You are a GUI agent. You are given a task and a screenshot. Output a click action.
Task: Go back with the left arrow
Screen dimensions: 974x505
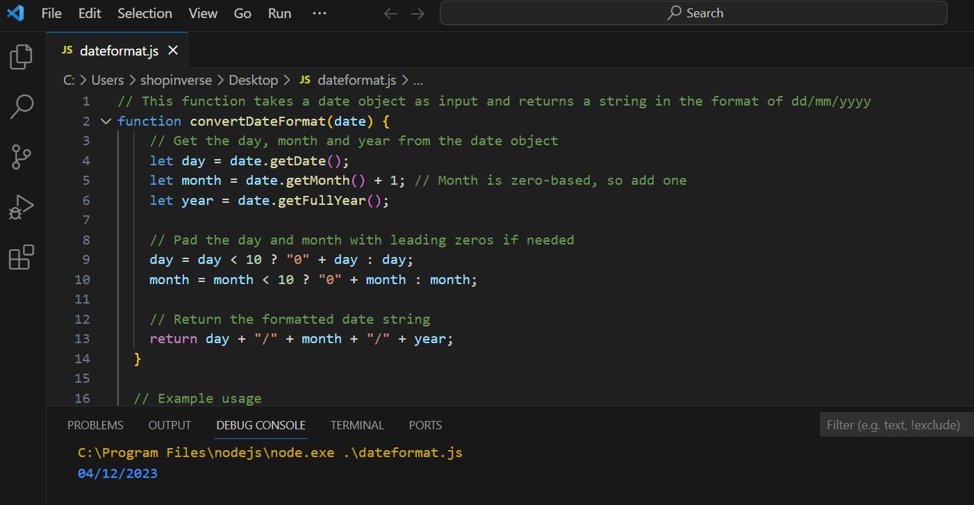click(x=390, y=14)
